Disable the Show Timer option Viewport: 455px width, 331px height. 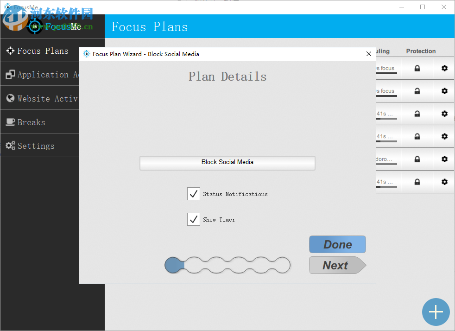(x=194, y=219)
